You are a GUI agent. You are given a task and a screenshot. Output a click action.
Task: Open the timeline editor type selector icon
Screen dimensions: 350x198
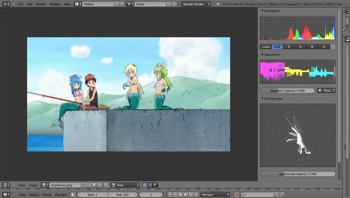click(6, 195)
